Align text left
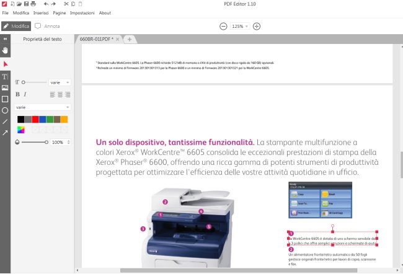This screenshot has height=274, width=403. tap(53, 95)
